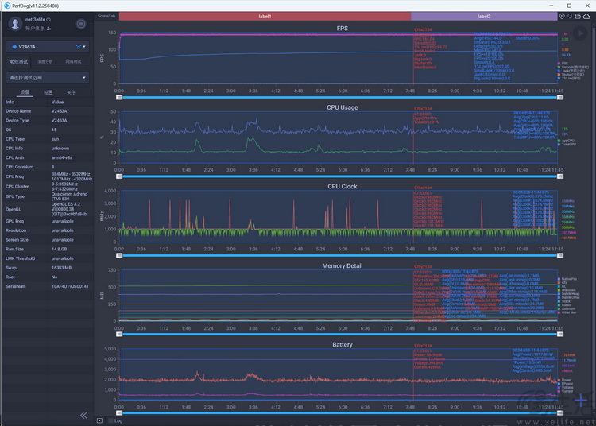Screen dimensions: 596x426
Task: Click the Ram Size value 14.8 GB
Action: [x=60, y=250]
